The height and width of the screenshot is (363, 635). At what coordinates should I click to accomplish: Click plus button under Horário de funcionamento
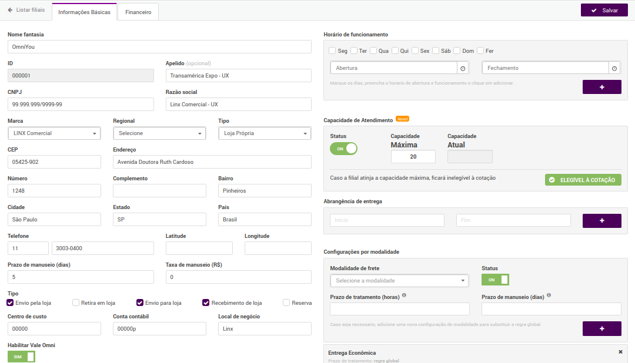(x=602, y=87)
